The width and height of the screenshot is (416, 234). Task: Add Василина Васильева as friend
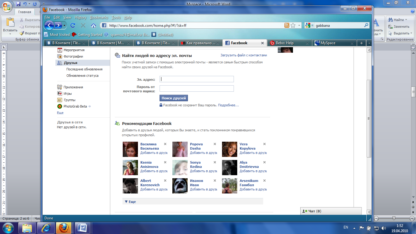pyautogui.click(x=154, y=153)
